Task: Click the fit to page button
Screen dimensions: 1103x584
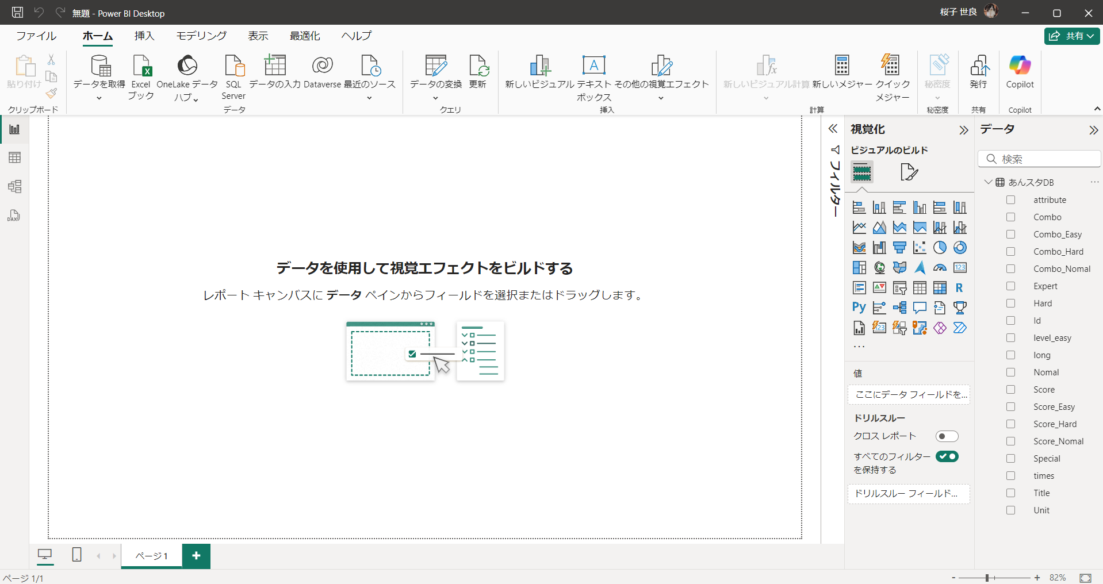Action: [1085, 578]
